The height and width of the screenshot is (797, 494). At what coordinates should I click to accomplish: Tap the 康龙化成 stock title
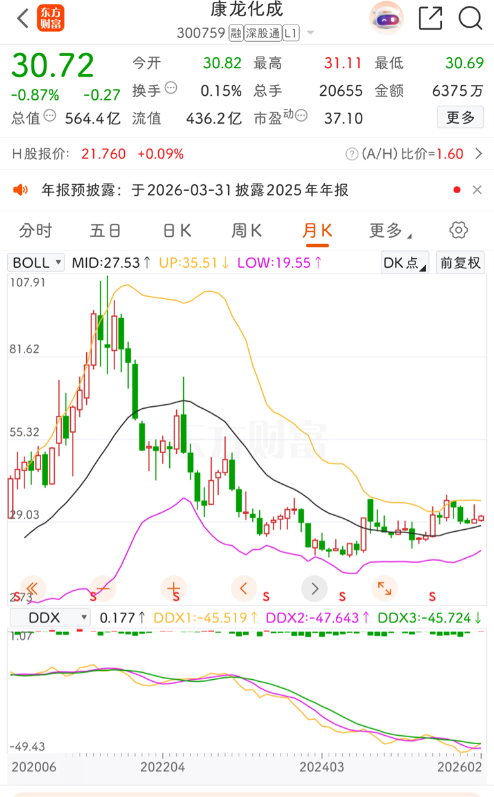pos(247,9)
